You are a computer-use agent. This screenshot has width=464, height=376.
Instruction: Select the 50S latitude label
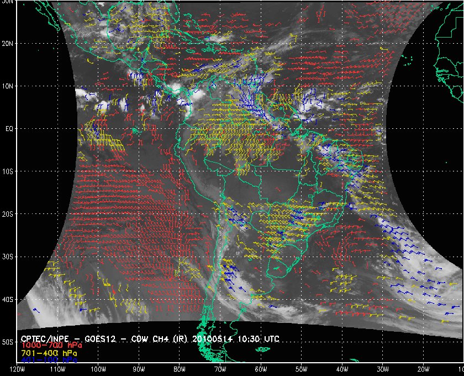(8, 342)
